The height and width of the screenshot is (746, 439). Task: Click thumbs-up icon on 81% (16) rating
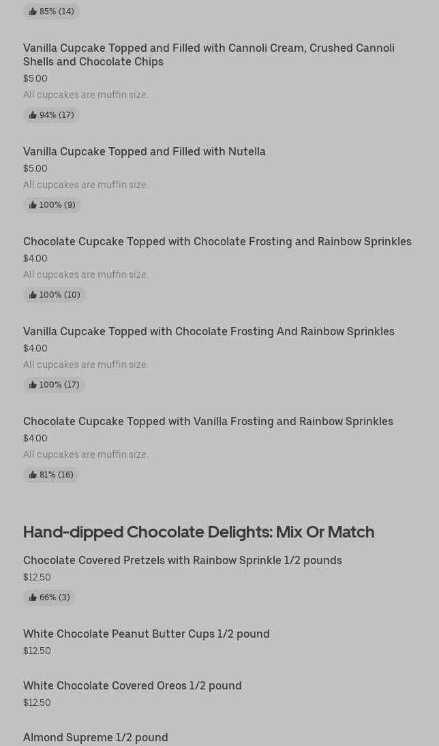tap(33, 475)
